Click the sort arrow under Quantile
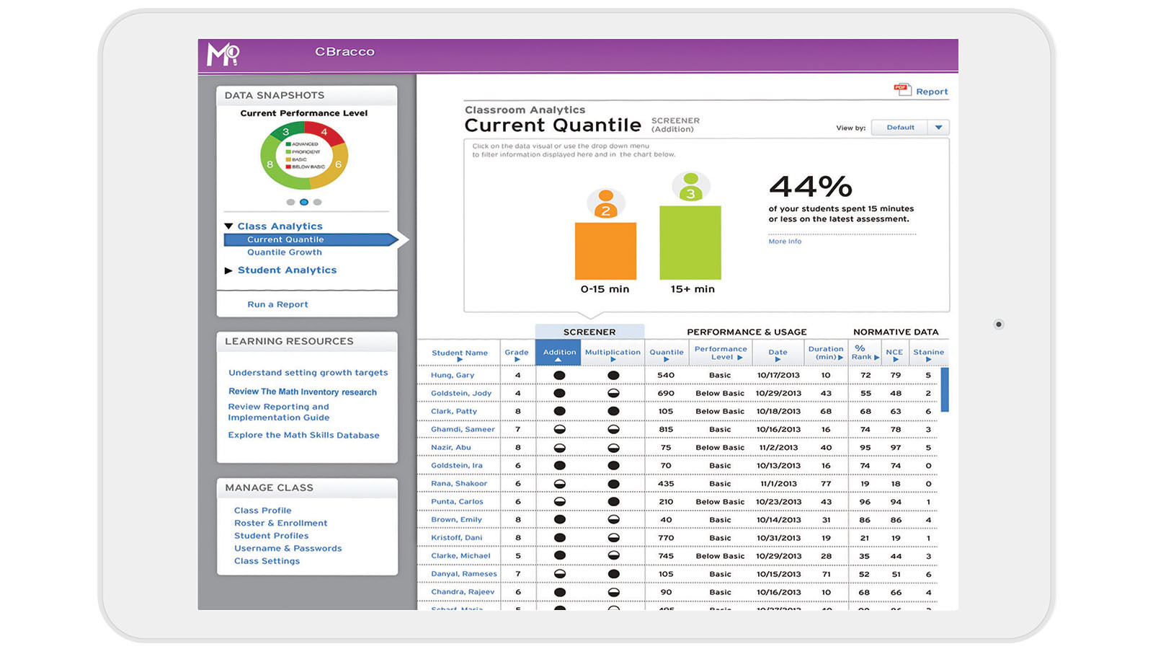 coord(667,358)
